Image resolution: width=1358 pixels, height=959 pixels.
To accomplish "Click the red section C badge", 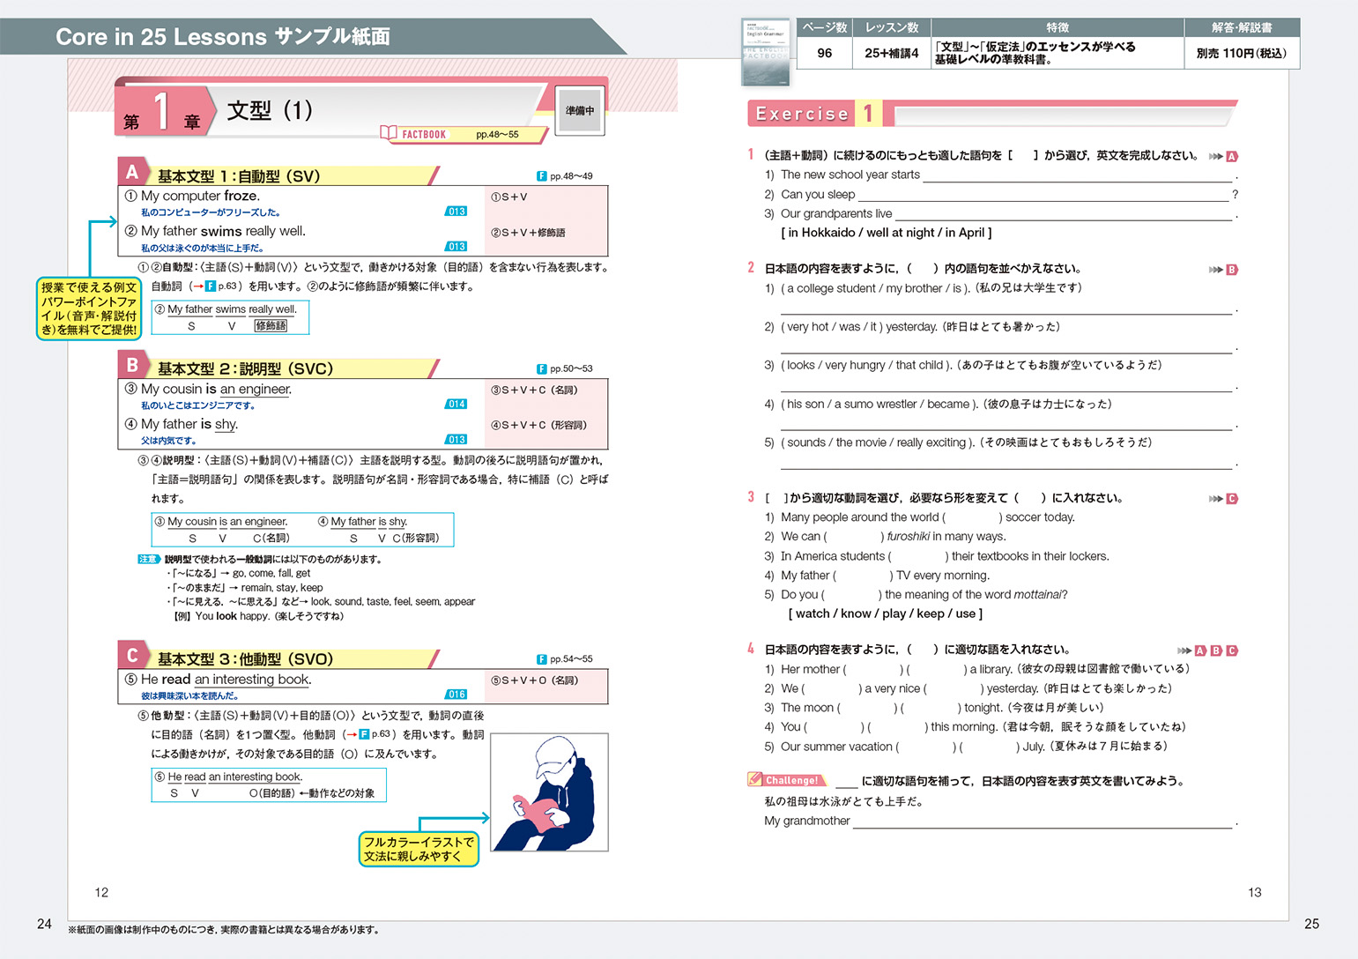I will coord(132,655).
